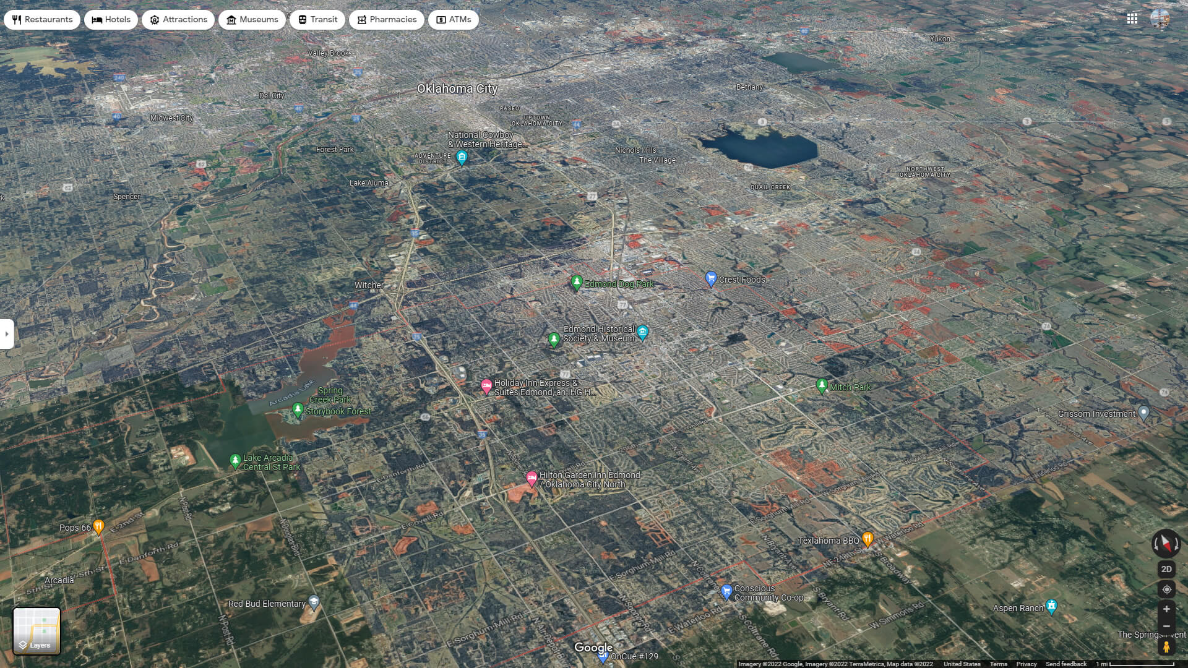1188x668 pixels.
Task: Open the Google apps launcher
Action: pos(1132,19)
